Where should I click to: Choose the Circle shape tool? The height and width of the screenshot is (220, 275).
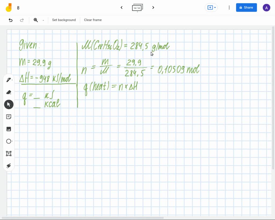click(x=9, y=141)
